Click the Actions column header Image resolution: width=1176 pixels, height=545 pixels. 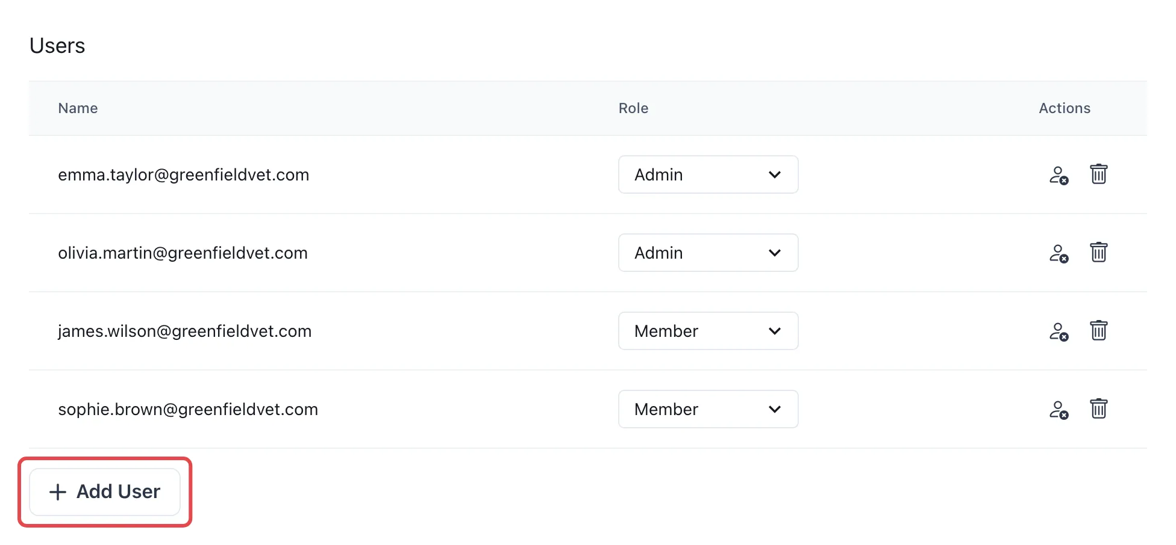click(1065, 108)
